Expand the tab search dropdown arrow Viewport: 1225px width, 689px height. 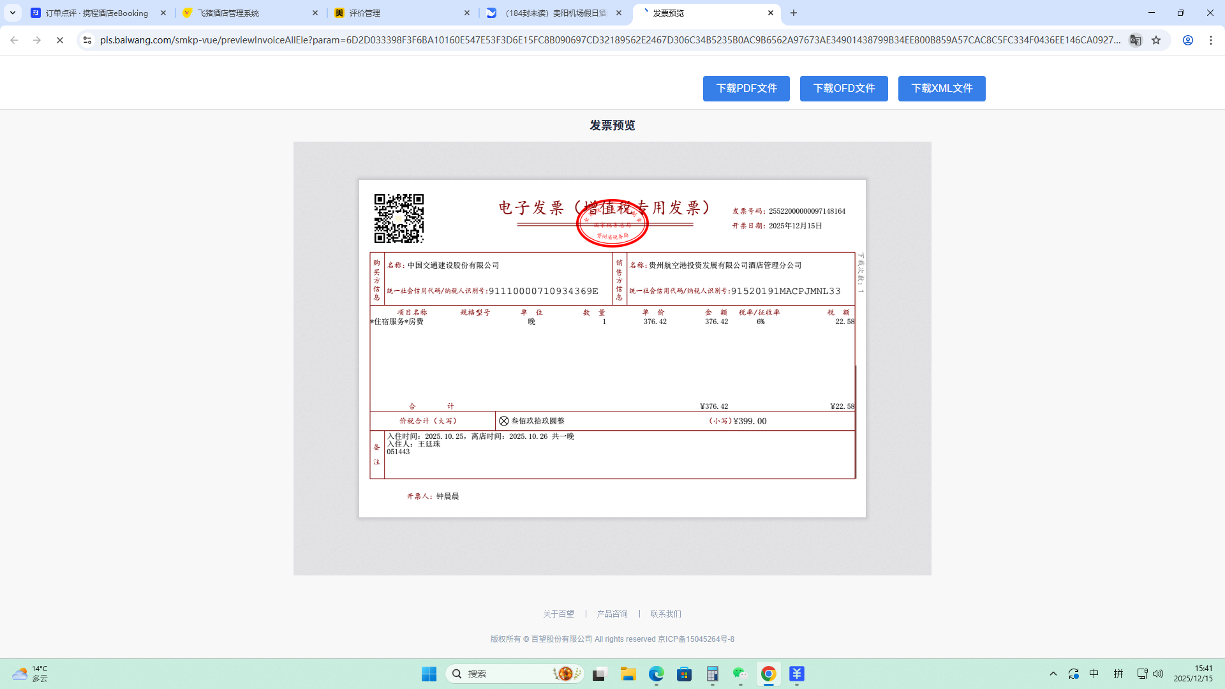pos(13,13)
